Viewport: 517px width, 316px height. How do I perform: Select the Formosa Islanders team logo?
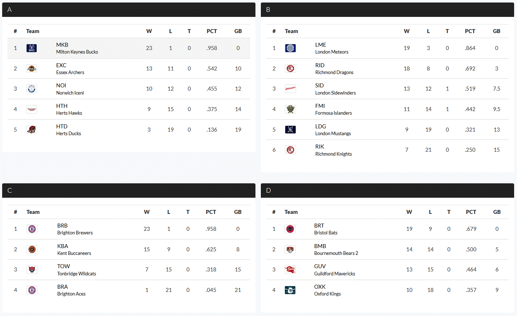[x=290, y=109]
